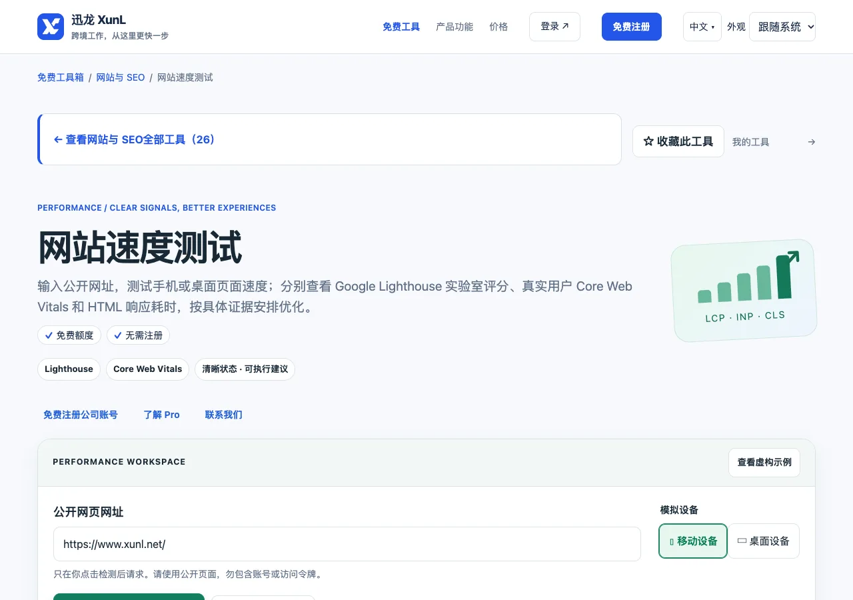
Task: Click 查看虚构示例 button
Action: (x=764, y=462)
